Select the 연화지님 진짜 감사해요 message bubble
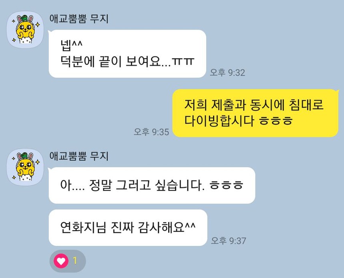 (x=128, y=228)
